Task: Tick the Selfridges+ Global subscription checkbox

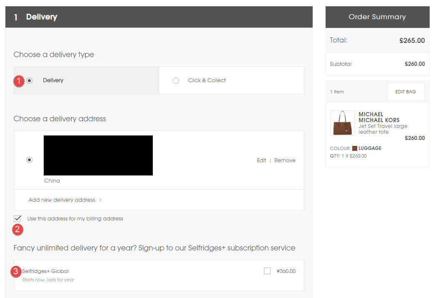Action: [x=267, y=271]
